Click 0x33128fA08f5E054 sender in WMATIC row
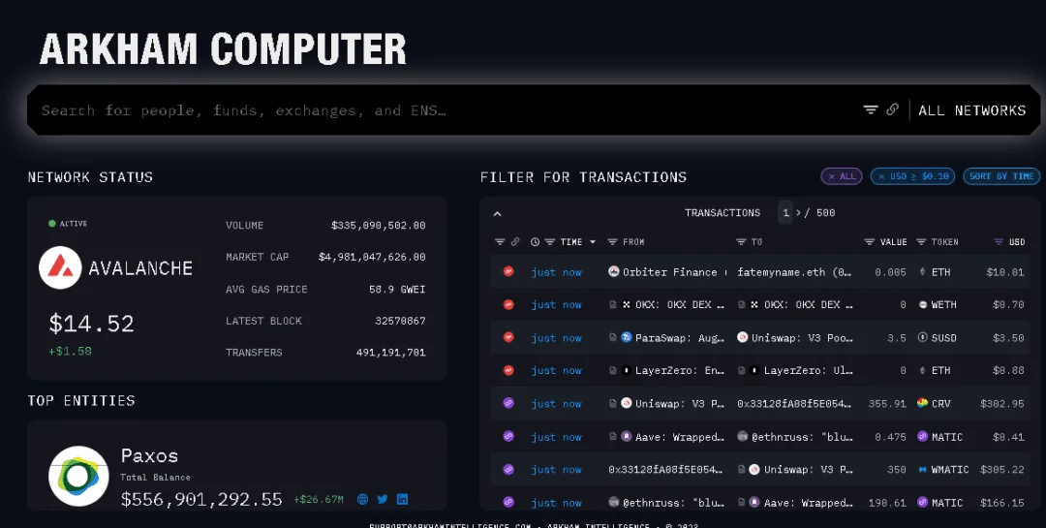Image resolution: width=1046 pixels, height=528 pixels. point(665,470)
